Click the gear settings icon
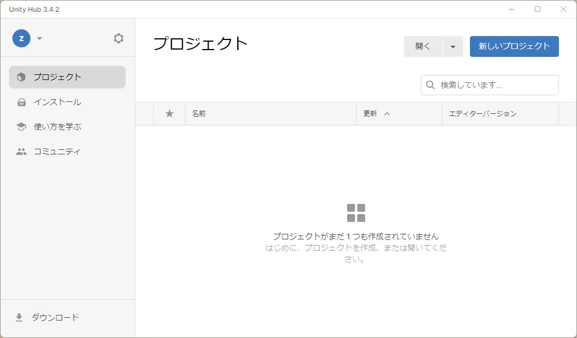Image resolution: width=577 pixels, height=338 pixels. (118, 38)
